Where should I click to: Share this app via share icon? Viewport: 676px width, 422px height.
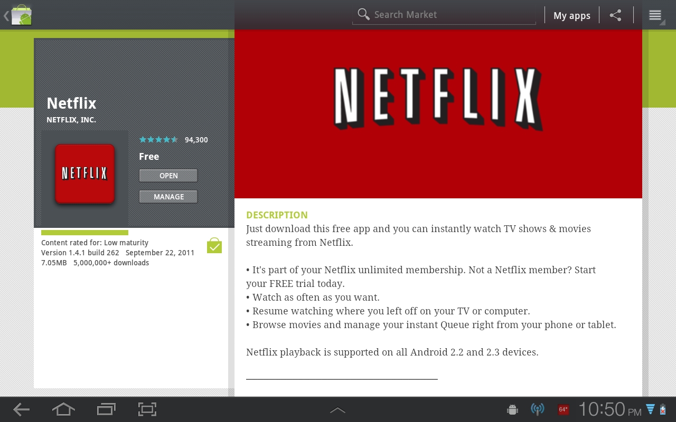tap(616, 15)
